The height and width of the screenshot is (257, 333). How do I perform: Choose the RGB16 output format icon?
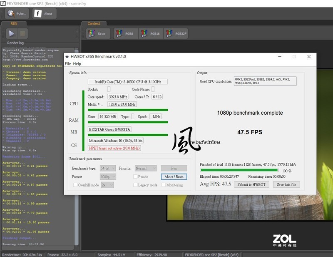[150, 33]
